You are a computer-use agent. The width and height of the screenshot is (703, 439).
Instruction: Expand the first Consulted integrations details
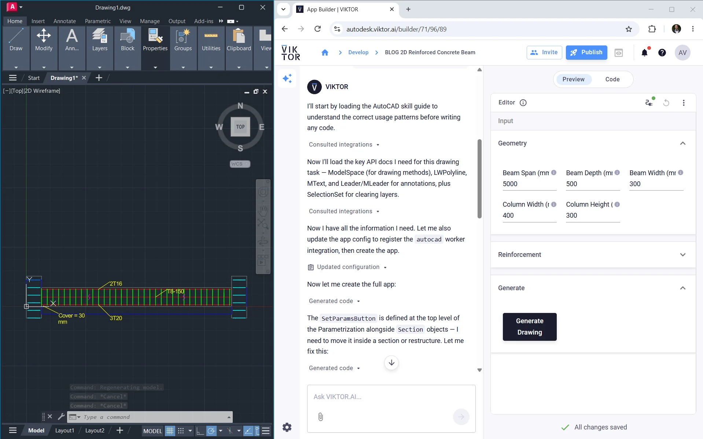344,145
